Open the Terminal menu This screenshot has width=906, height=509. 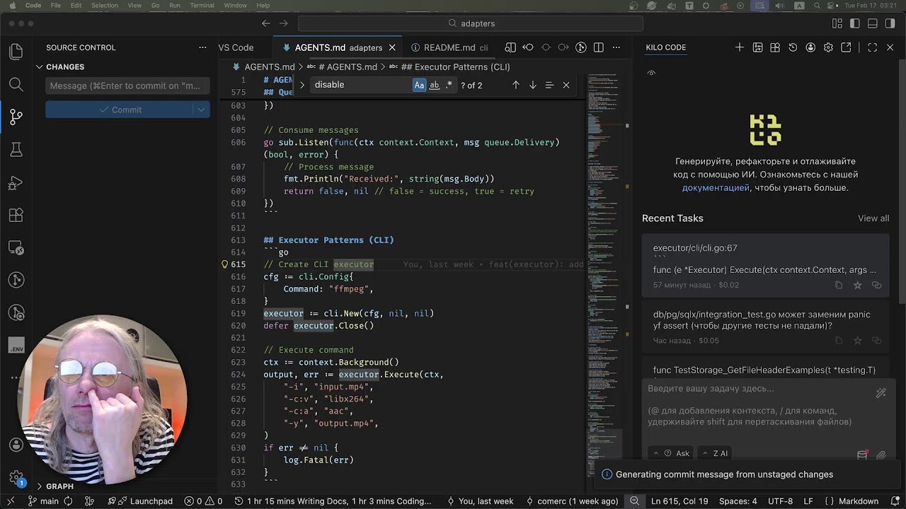[202, 6]
